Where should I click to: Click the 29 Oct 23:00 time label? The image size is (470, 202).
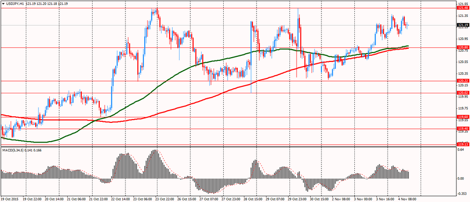coord(298,198)
